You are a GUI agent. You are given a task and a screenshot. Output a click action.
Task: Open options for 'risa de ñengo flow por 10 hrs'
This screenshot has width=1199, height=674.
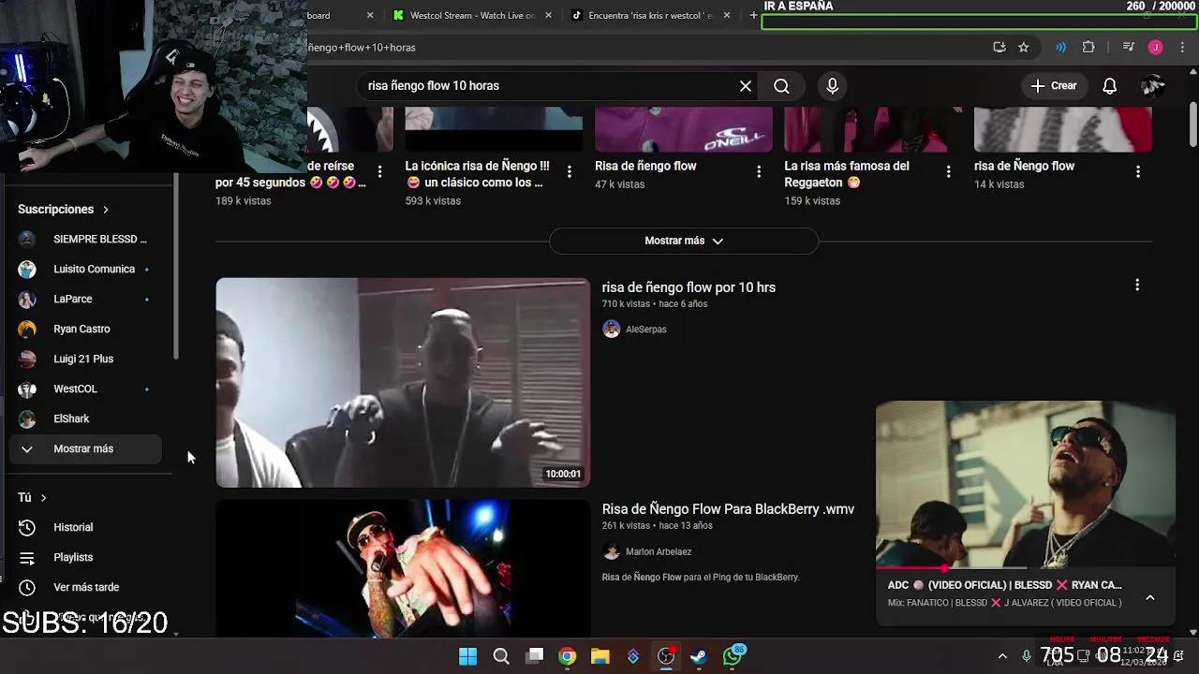1137,285
